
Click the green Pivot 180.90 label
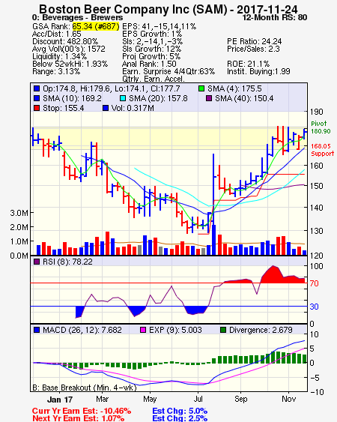(x=321, y=127)
